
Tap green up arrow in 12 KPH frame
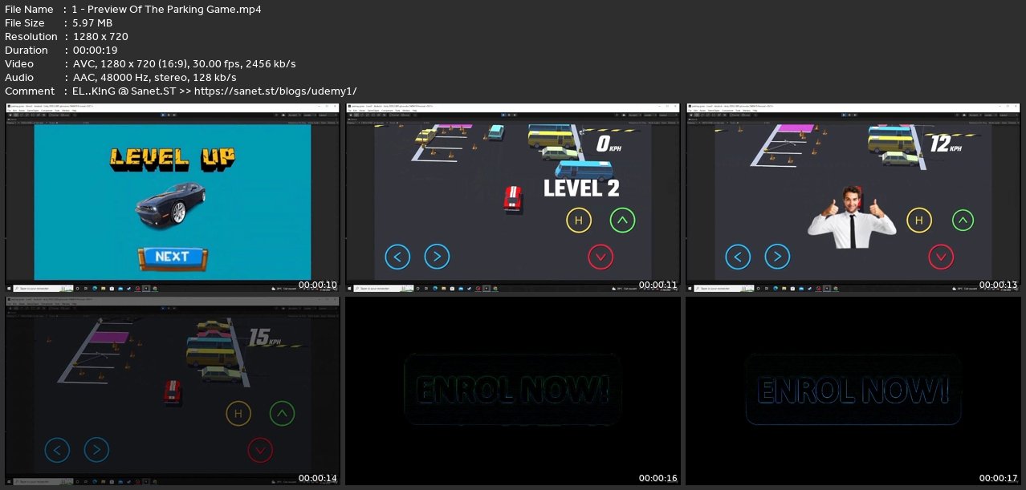[963, 220]
